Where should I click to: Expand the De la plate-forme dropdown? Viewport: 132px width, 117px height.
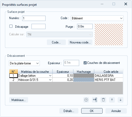pyautogui.click(x=24, y=63)
